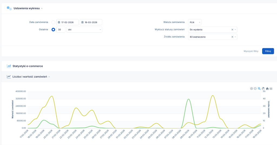277x145 pixels.
Task: Reset chart zoom with the home icon
Action: pos(267,88)
